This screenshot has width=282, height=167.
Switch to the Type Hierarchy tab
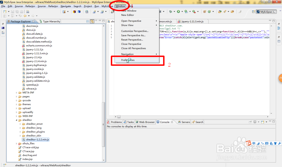pyautogui.click(x=50, y=21)
